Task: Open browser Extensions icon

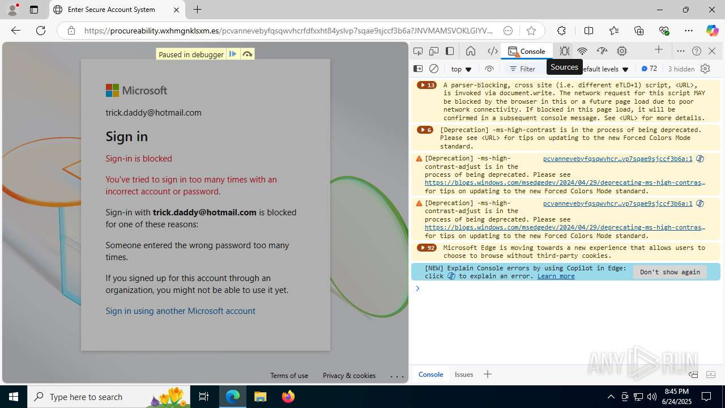Action: point(561,31)
